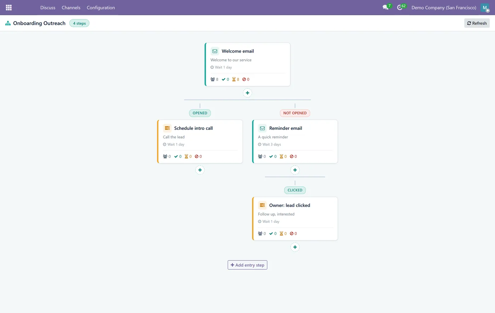Click the participants icon on Reminder email

(260, 156)
